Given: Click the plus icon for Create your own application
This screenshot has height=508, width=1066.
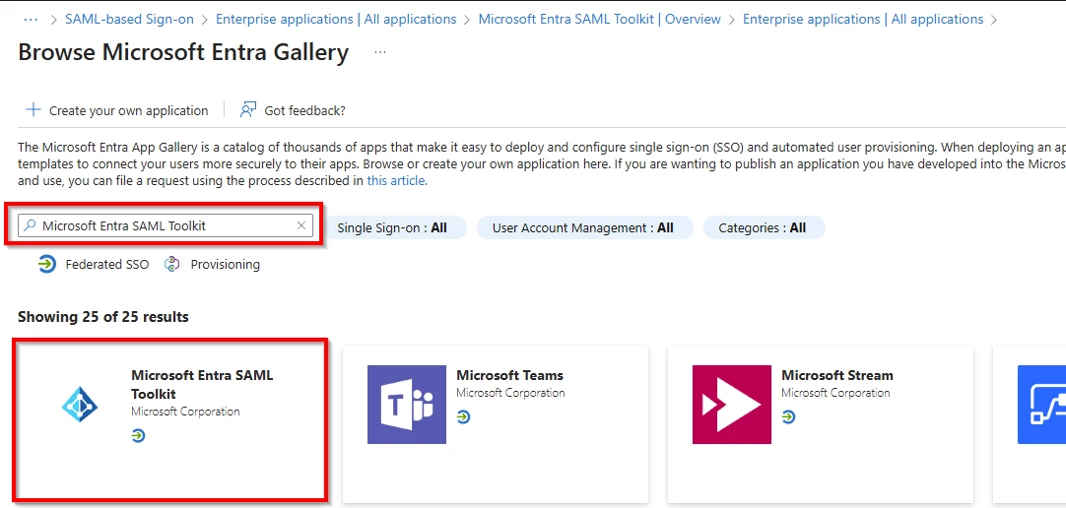Looking at the screenshot, I should click(x=33, y=110).
